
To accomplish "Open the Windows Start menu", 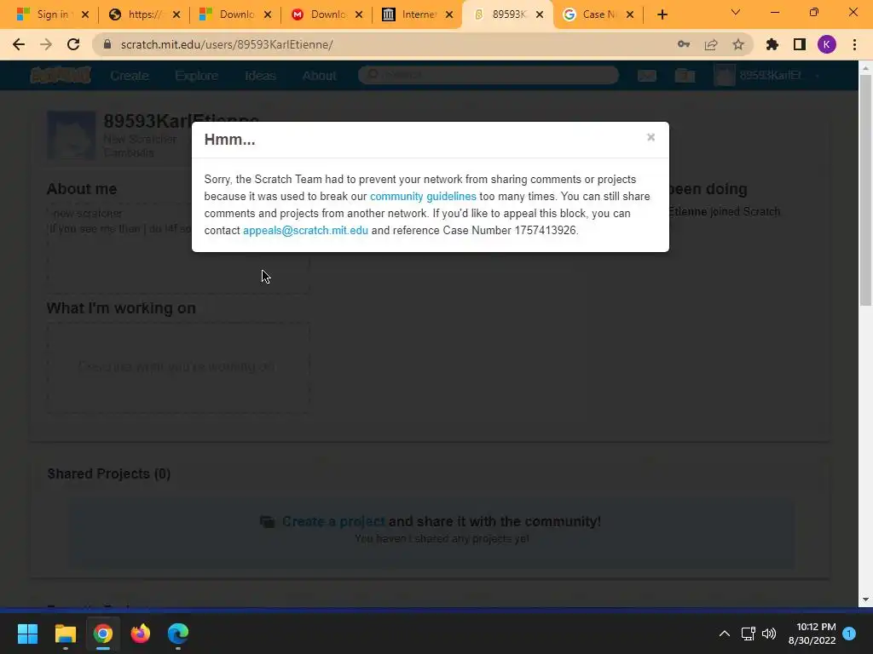I will point(27,634).
